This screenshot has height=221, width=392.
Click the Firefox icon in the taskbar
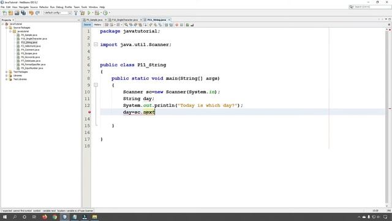point(45,217)
